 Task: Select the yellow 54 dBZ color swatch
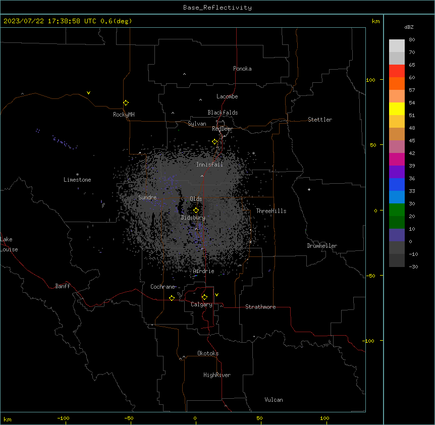tap(397, 109)
